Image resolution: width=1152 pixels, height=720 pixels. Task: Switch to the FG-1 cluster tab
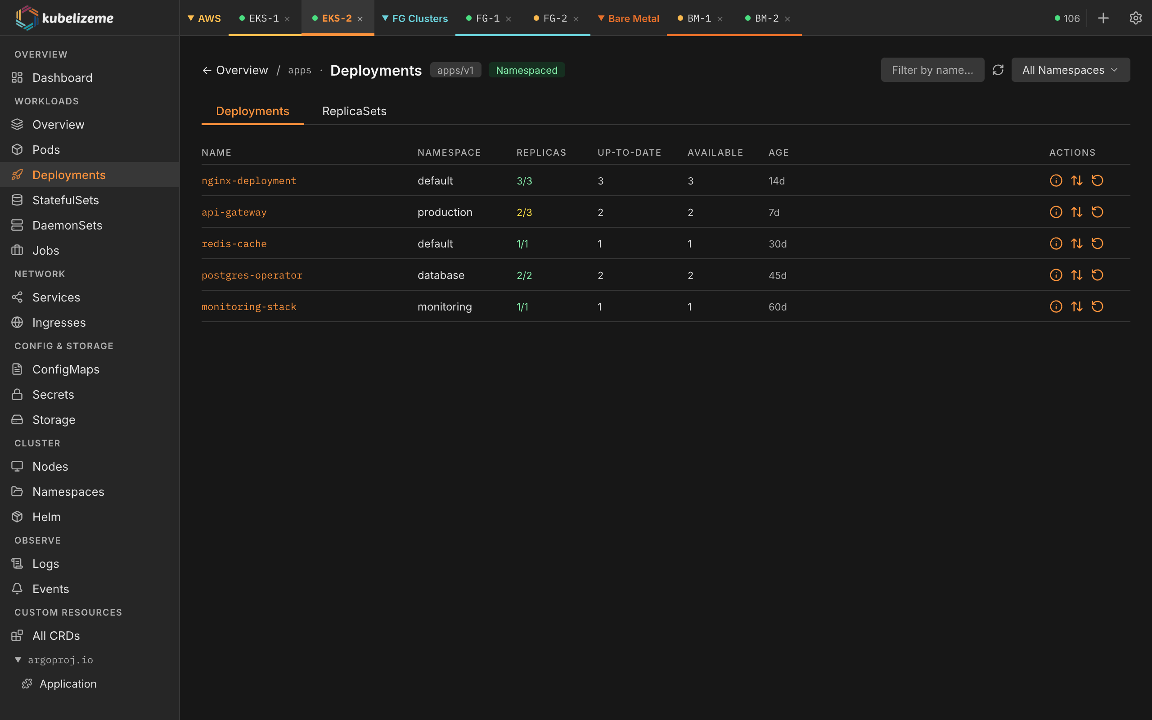click(487, 18)
